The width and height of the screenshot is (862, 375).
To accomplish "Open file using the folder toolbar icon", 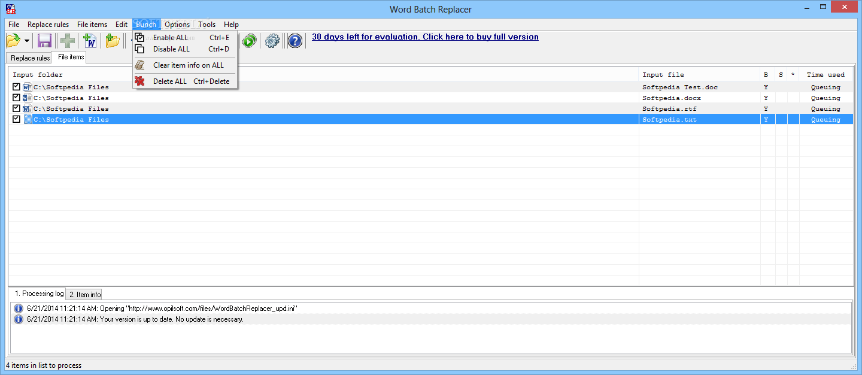I will (x=13, y=41).
